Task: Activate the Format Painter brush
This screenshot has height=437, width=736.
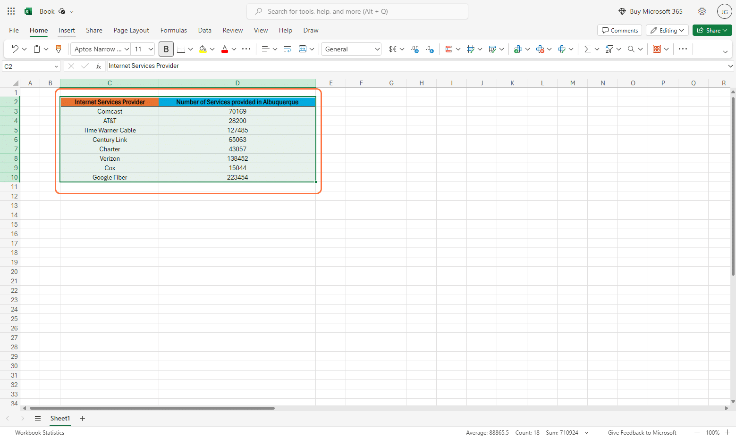Action: point(59,49)
